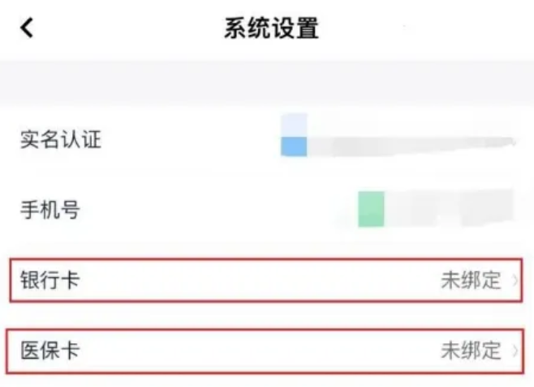Expand the chevron arrow beside 银行卡

[515, 282]
